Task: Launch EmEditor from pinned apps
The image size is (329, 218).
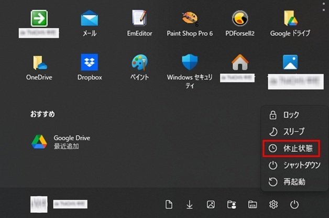Action: pos(139,24)
